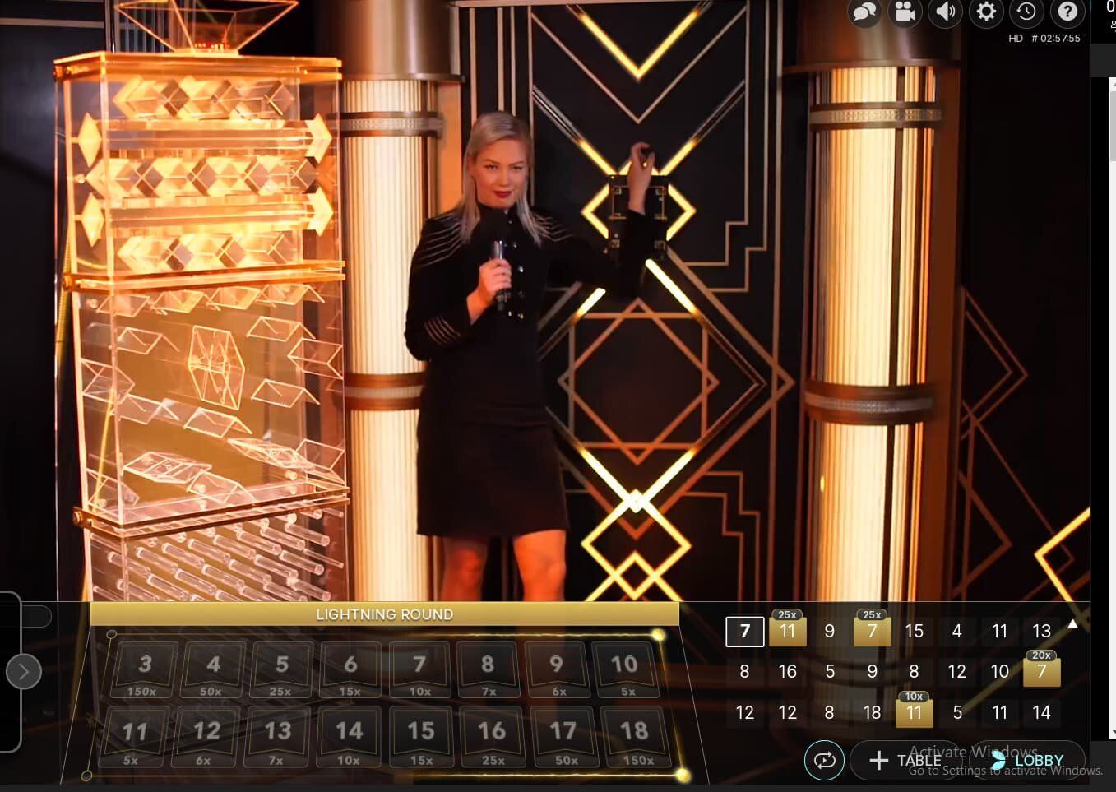Open video stream settings via camera icon
Viewport: 1116px width, 792px height.
(x=905, y=12)
